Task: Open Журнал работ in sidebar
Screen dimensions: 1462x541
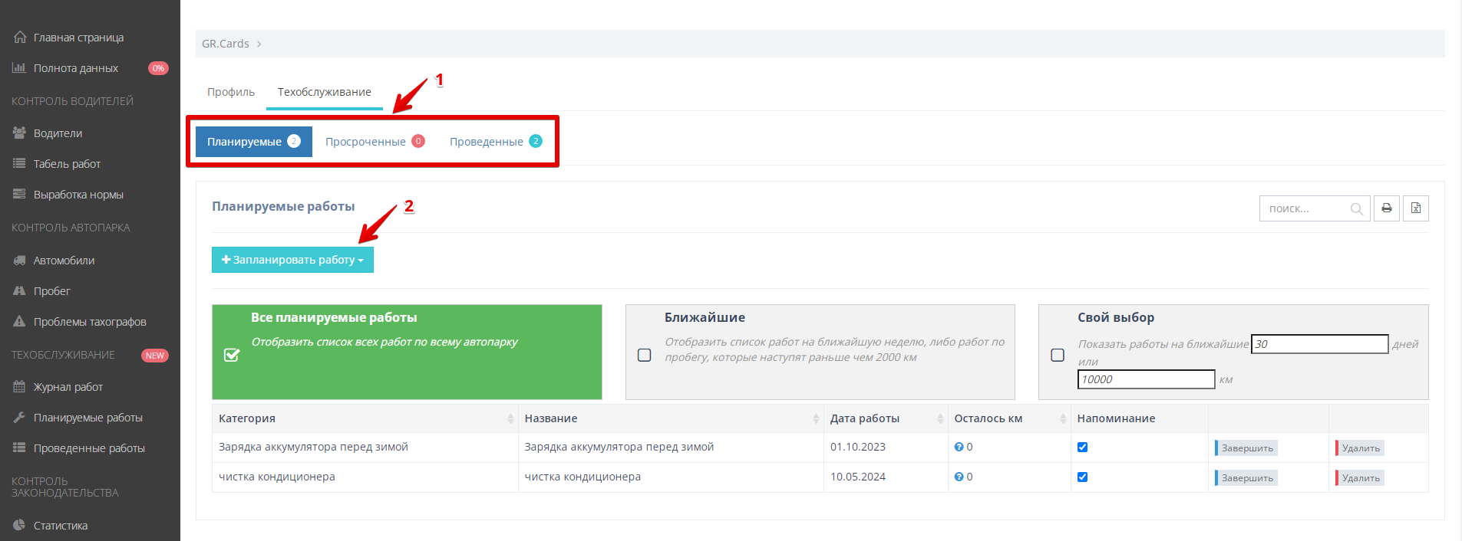Action: pos(68,387)
